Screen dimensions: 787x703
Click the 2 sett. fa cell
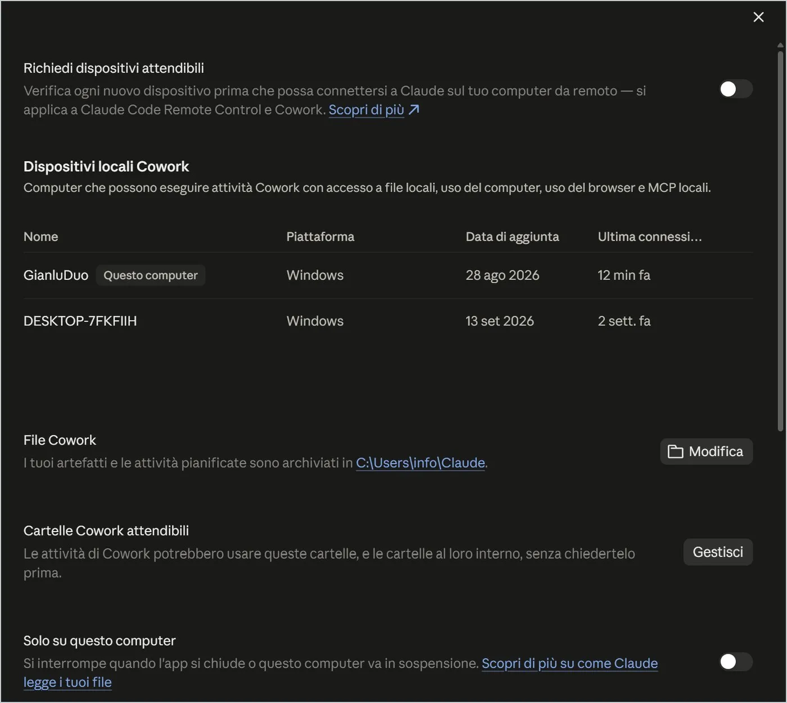[x=624, y=321]
